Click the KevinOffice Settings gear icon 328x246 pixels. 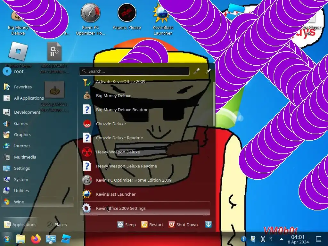[x=86, y=208]
